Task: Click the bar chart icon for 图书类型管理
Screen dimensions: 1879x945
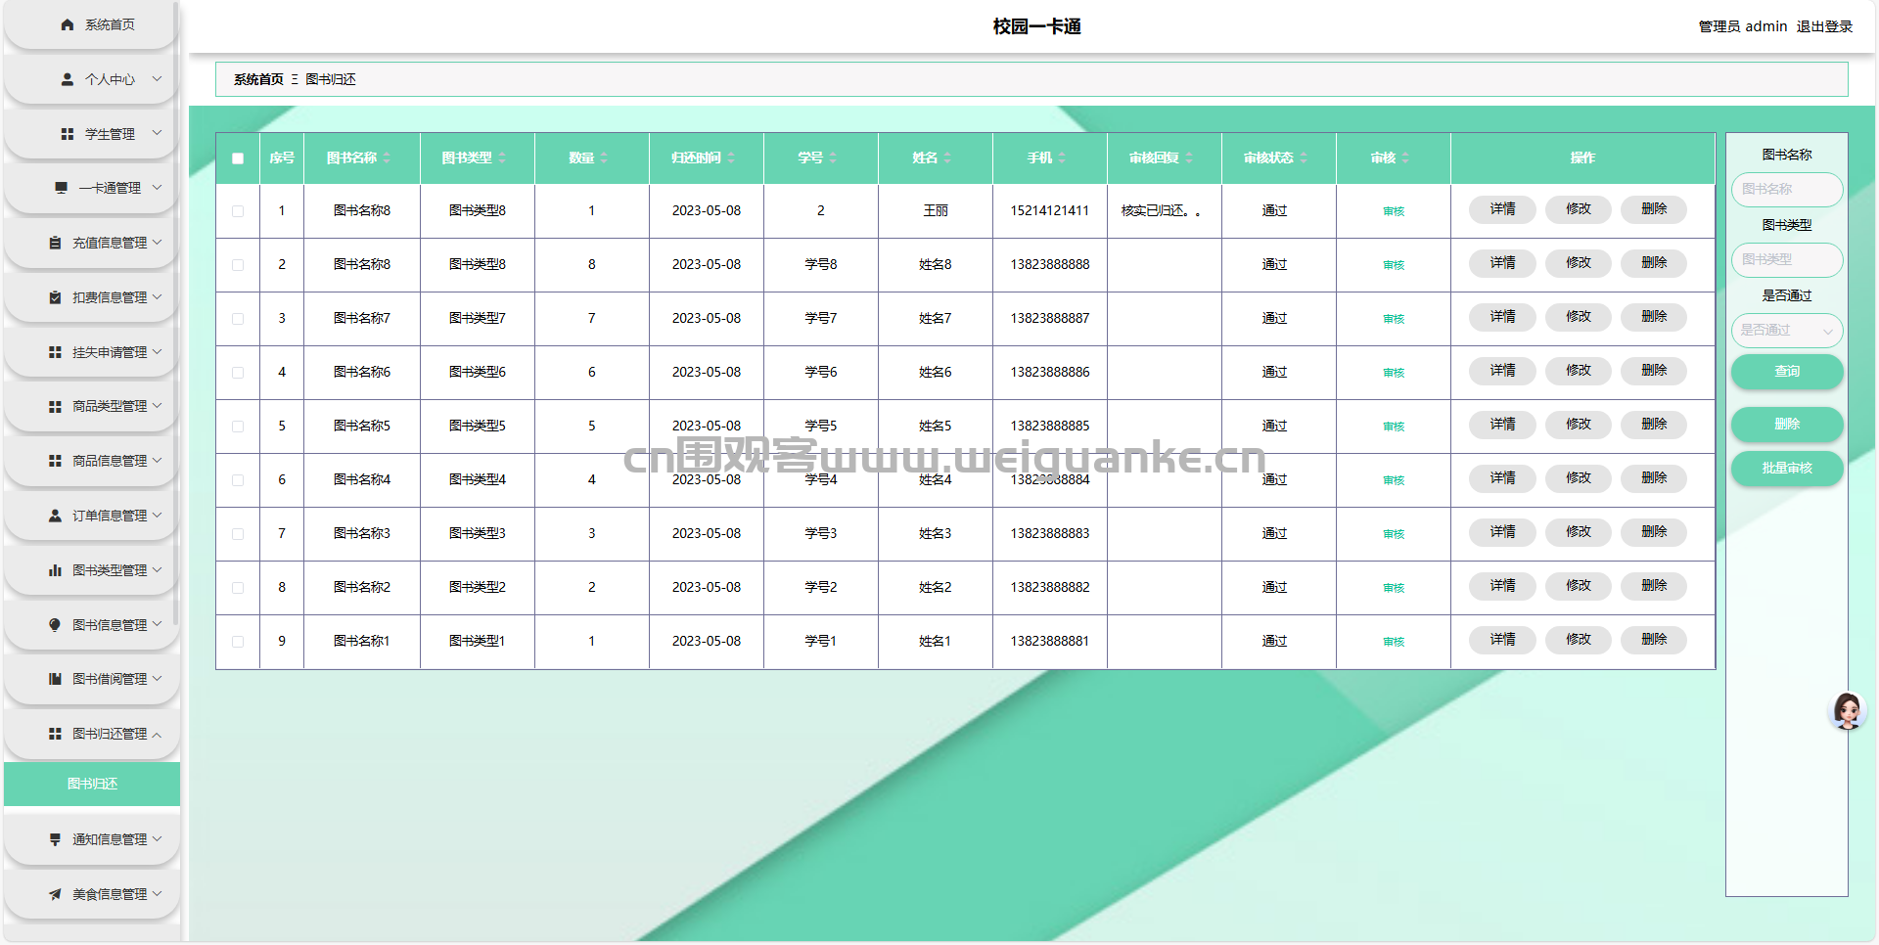Action: tap(55, 570)
